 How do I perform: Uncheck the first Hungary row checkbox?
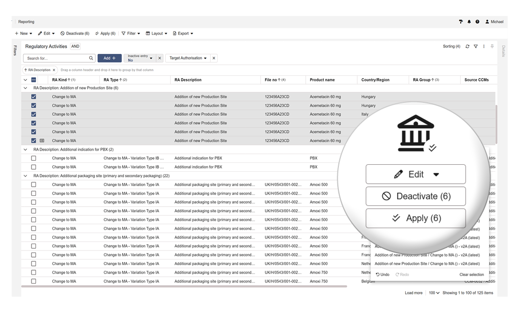pos(34,97)
